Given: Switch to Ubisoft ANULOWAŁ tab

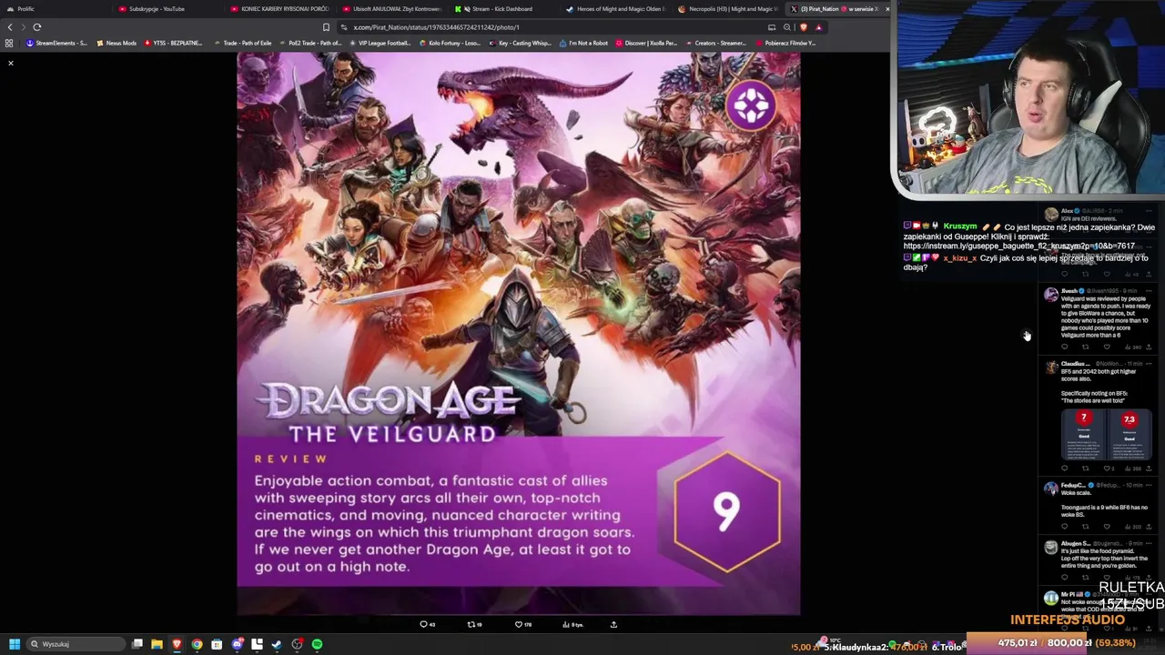Looking at the screenshot, I should tap(390, 9).
